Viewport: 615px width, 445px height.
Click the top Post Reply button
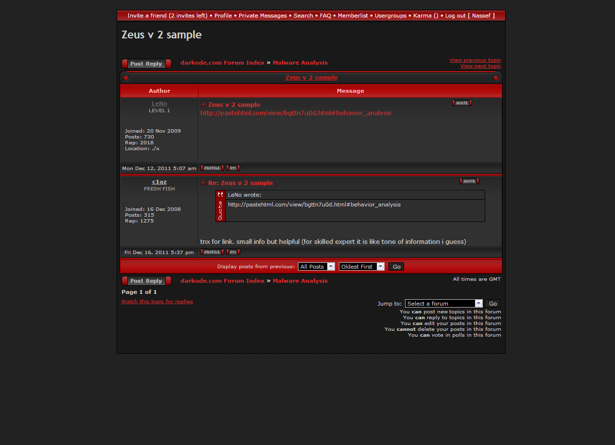click(146, 64)
